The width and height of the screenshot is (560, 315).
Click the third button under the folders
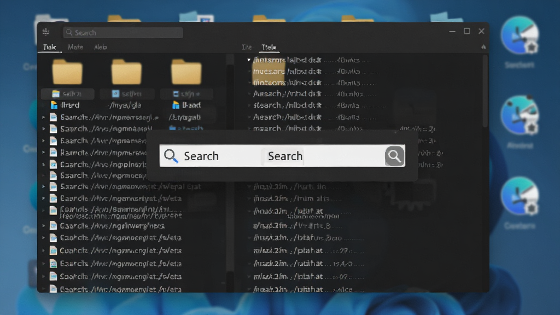tap(187, 94)
